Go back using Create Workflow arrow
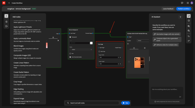This screenshot has height=108, width=195. point(9,3)
